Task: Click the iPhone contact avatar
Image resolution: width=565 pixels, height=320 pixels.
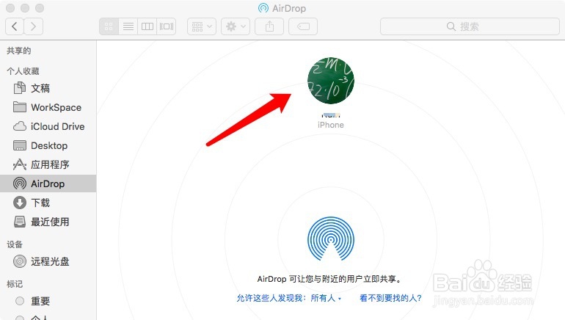Action: pos(331,80)
